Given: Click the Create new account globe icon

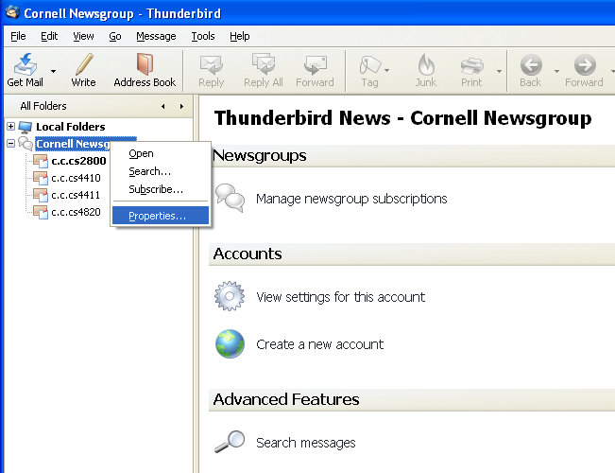Looking at the screenshot, I should tap(230, 344).
